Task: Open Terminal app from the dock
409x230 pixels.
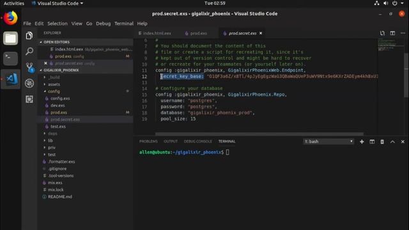Action: click(x=10, y=58)
